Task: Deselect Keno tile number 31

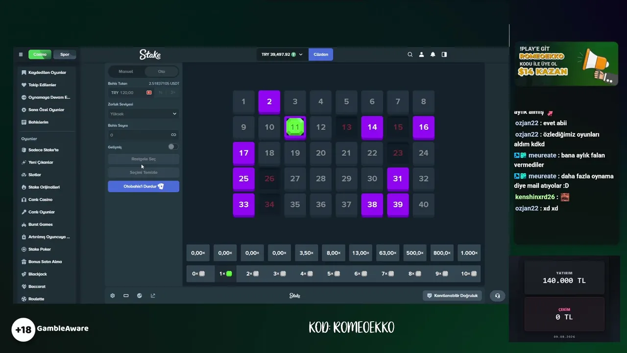Action: 398,178
